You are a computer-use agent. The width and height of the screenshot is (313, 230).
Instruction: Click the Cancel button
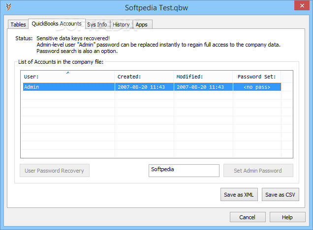point(248,217)
